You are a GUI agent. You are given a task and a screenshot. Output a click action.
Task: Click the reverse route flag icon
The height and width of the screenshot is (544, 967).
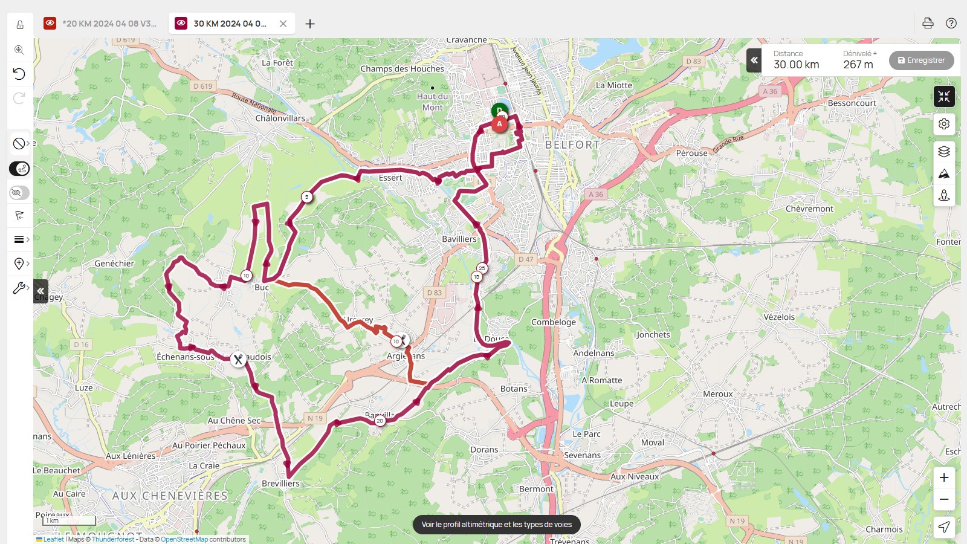point(19,215)
